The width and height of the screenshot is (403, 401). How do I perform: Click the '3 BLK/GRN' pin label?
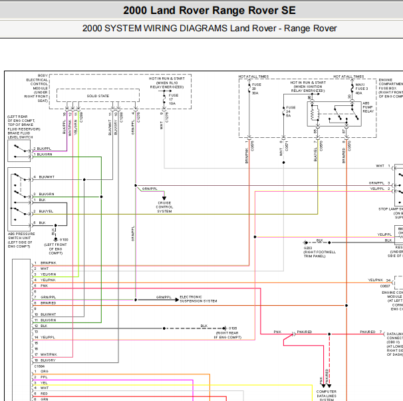(44, 194)
